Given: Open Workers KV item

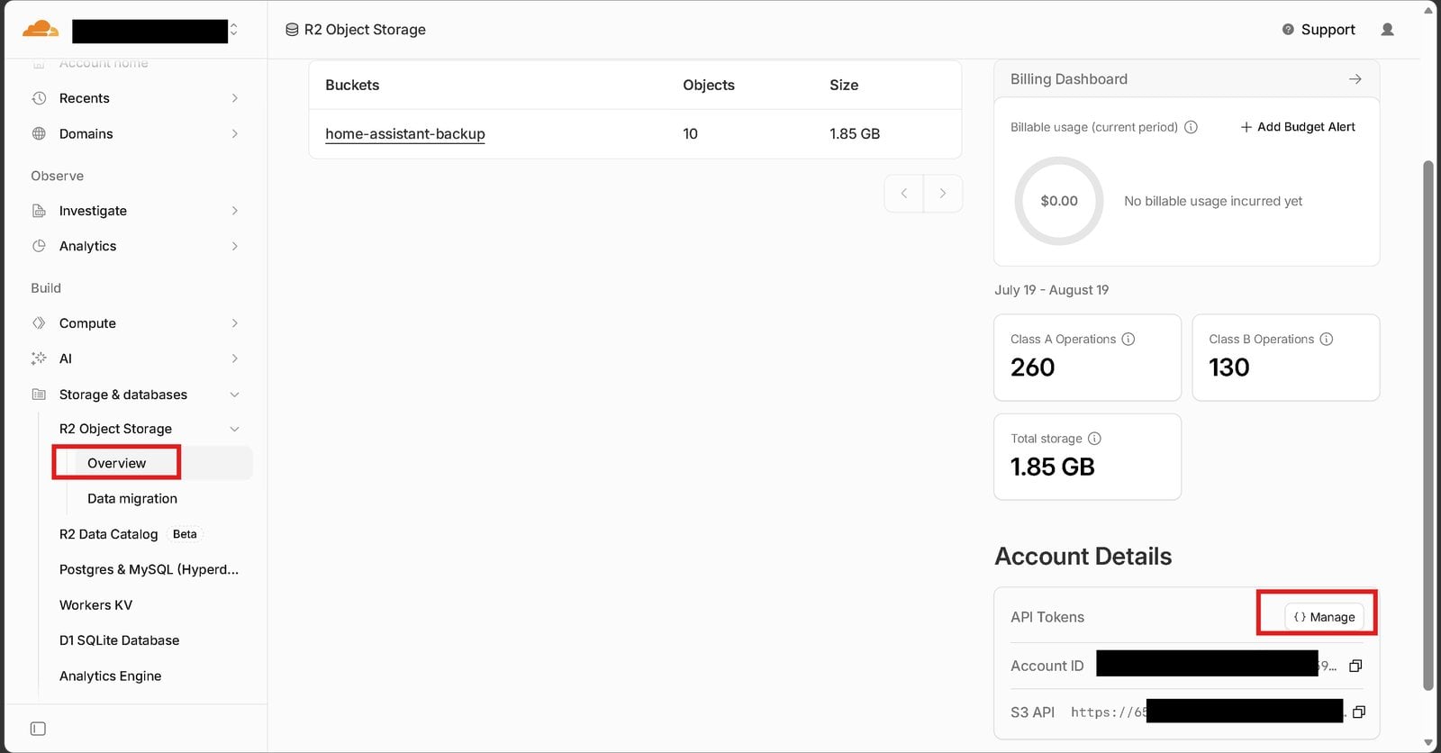Looking at the screenshot, I should pyautogui.click(x=95, y=605).
